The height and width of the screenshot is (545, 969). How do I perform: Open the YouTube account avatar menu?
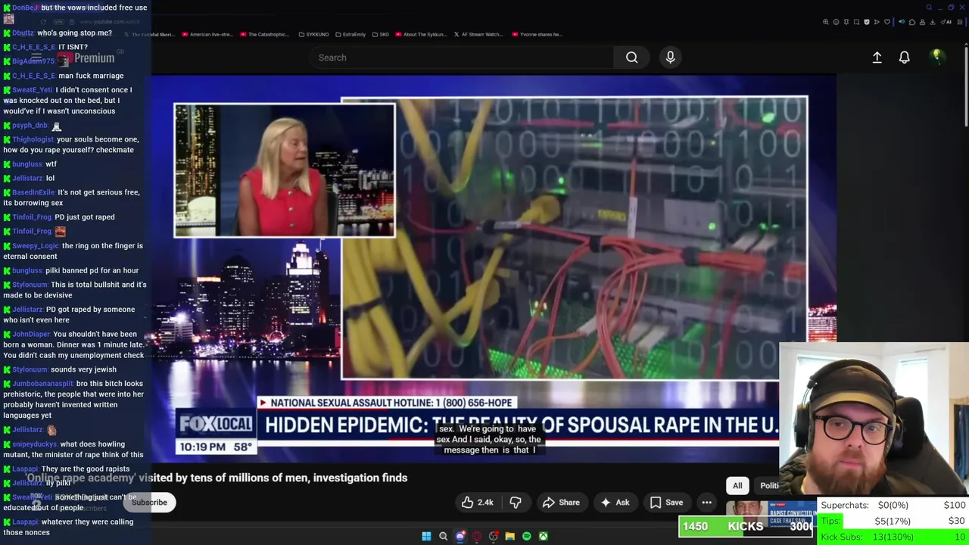click(936, 57)
